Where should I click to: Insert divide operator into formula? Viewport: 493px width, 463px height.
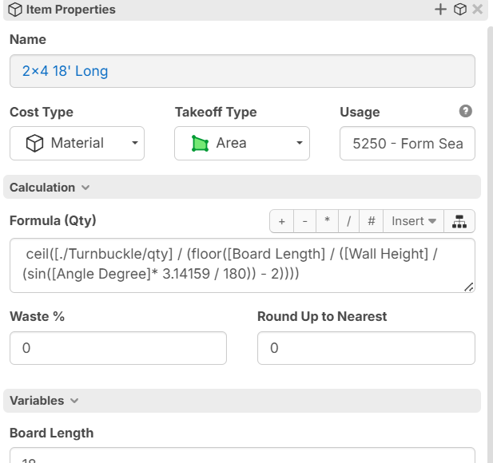[x=348, y=221]
